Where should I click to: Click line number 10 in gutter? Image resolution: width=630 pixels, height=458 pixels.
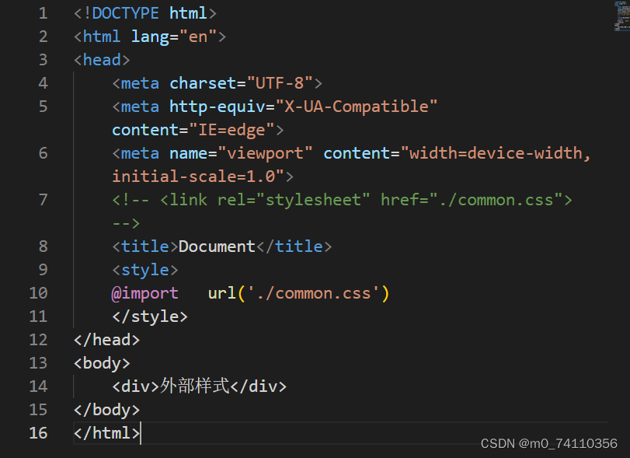point(39,293)
